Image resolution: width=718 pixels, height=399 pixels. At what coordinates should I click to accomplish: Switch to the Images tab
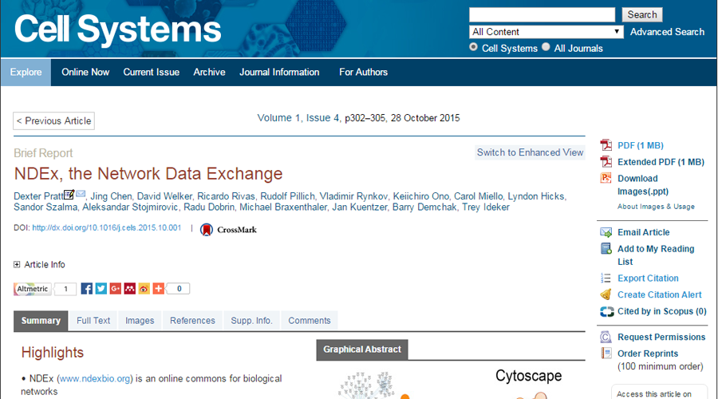(x=140, y=321)
